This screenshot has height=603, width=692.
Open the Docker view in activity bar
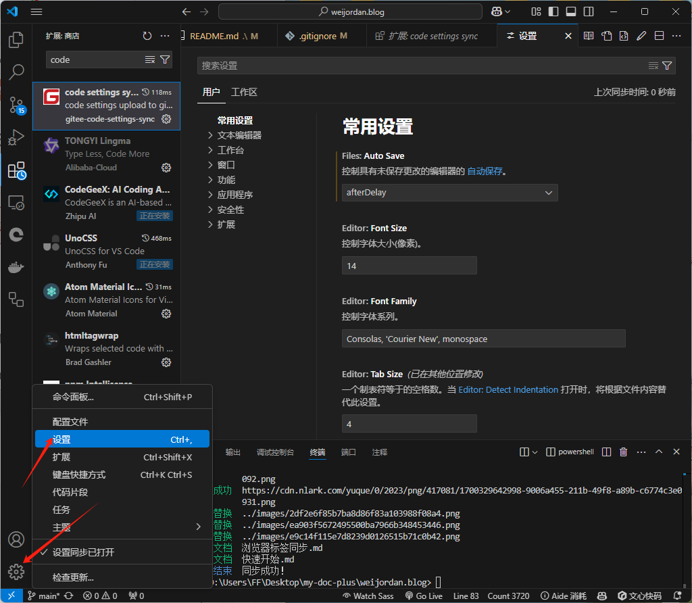pyautogui.click(x=16, y=268)
